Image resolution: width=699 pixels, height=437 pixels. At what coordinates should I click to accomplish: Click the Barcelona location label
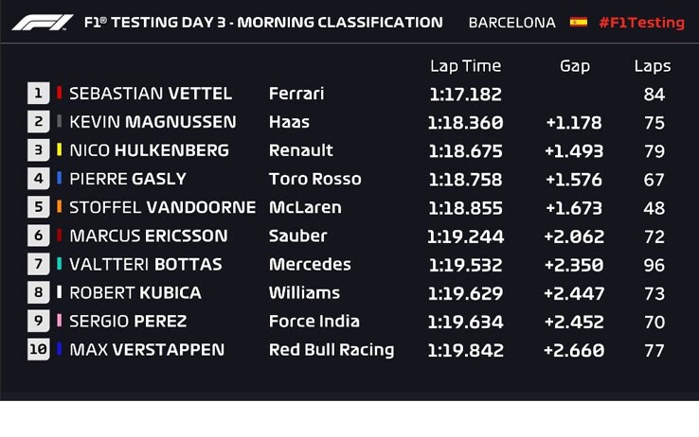pos(511,23)
